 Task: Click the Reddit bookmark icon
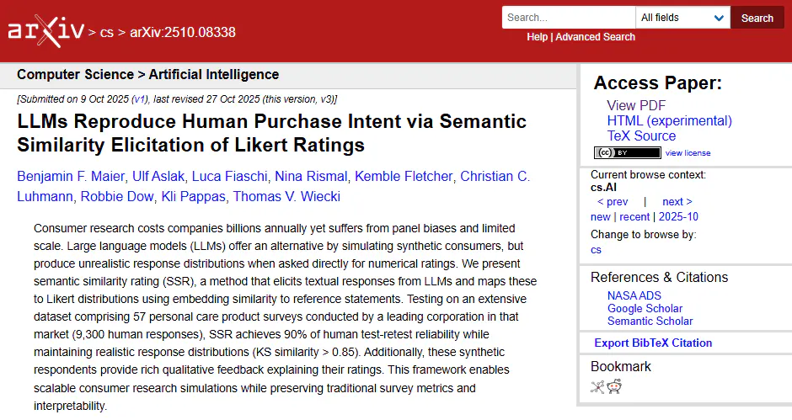(x=614, y=386)
